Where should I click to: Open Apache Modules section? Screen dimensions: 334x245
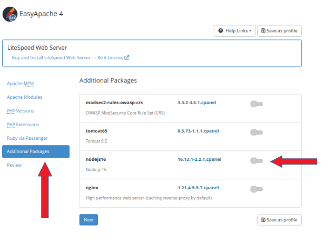pos(24,97)
